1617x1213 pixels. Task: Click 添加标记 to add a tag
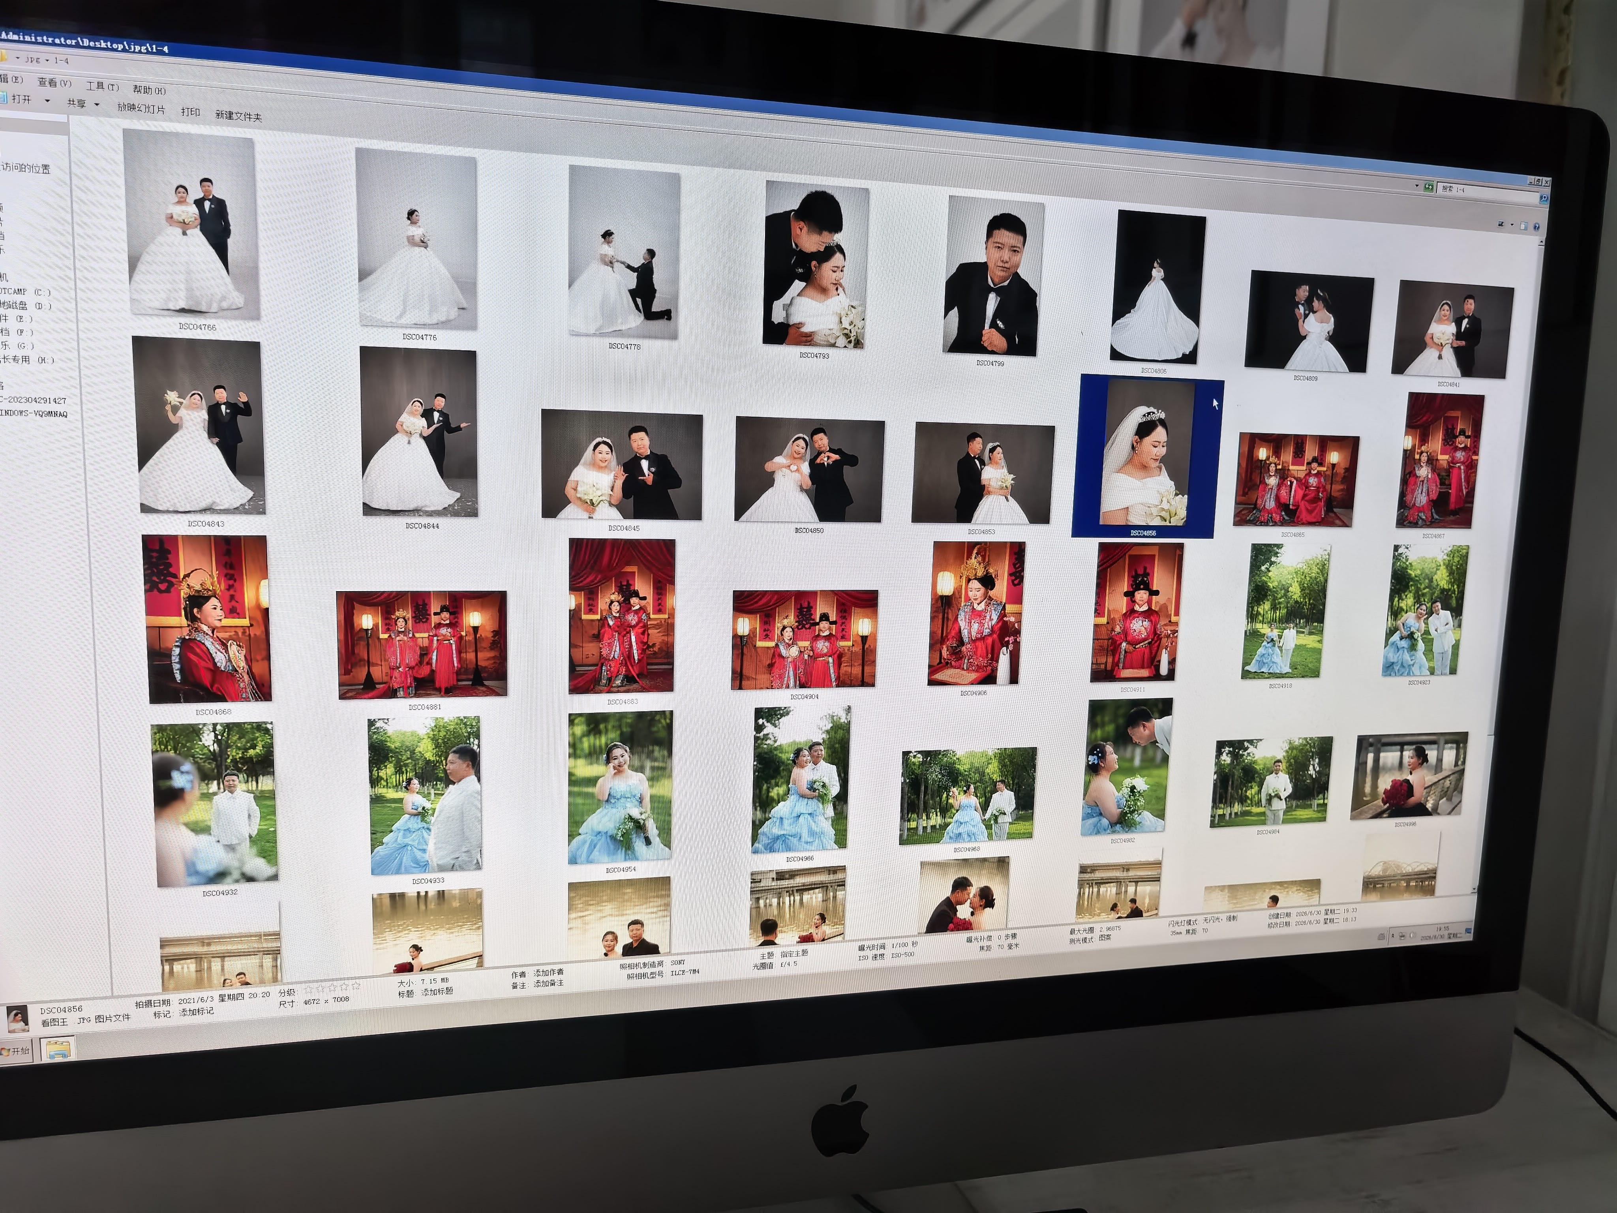tap(197, 1012)
